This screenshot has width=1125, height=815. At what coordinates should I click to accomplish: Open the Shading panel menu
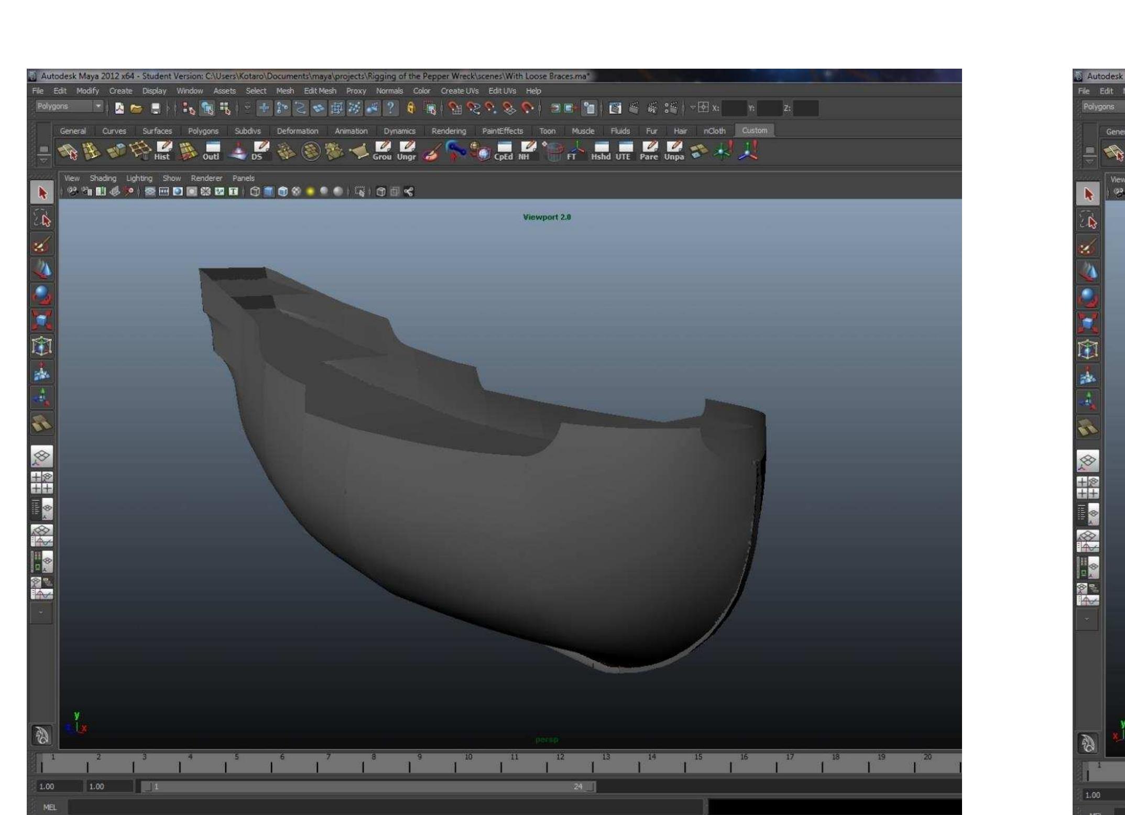pyautogui.click(x=102, y=178)
